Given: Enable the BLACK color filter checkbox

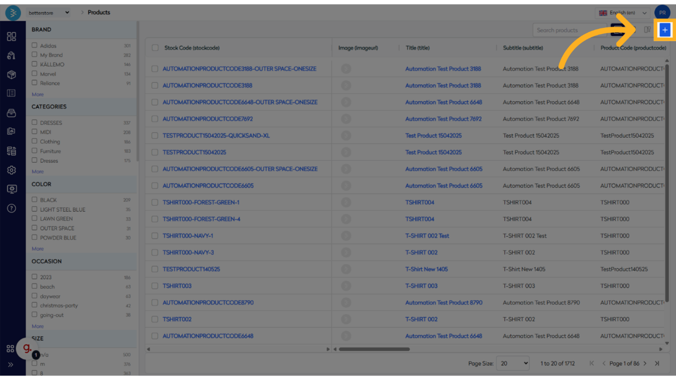Looking at the screenshot, I should (34, 200).
